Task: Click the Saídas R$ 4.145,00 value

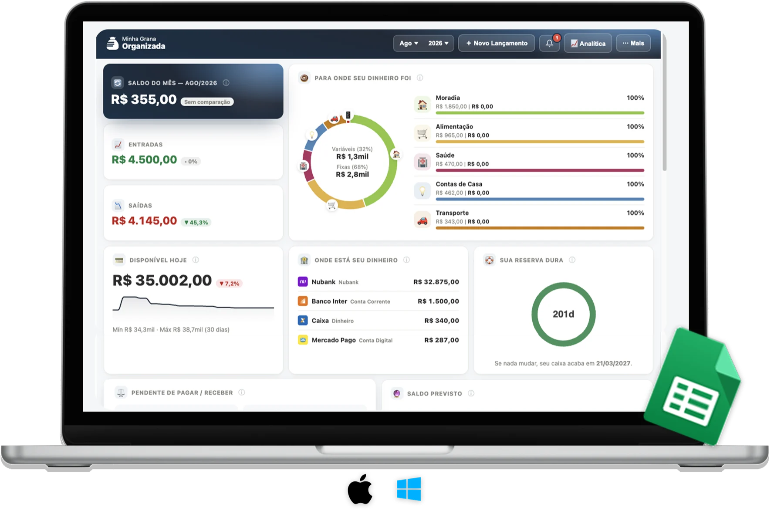Action: [x=144, y=221]
